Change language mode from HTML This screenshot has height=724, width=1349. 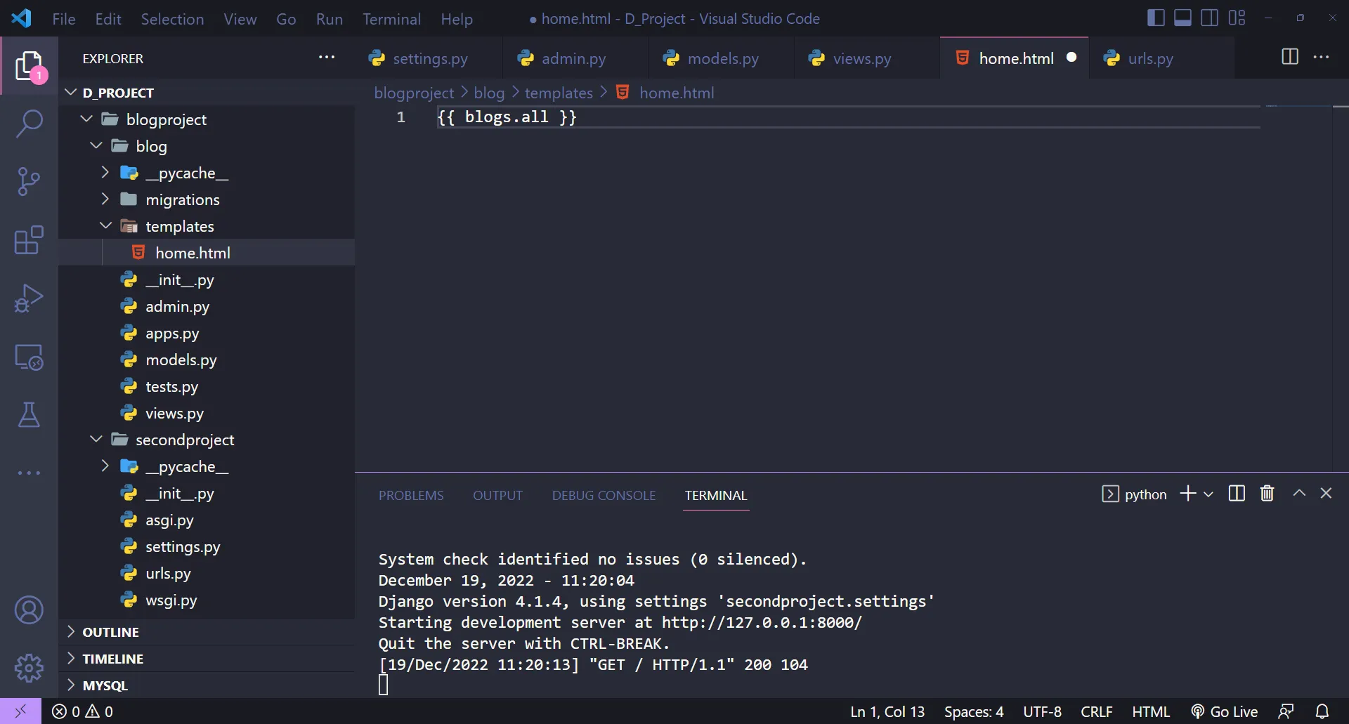click(1151, 711)
